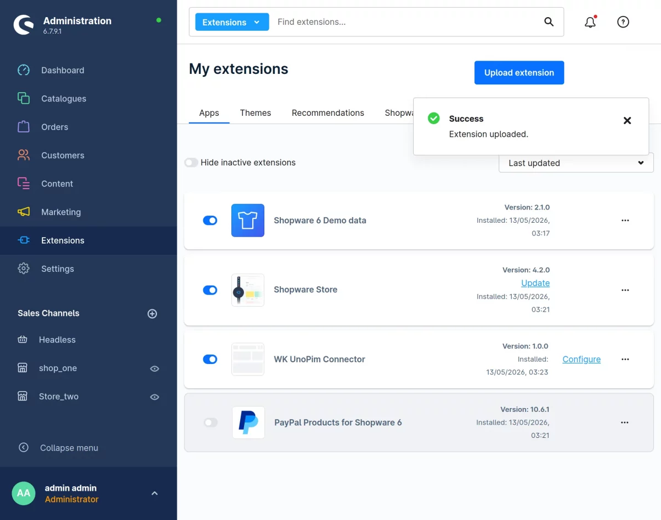This screenshot has width=661, height=520.
Task: Deactivate Shopware 6 Demo data toggle
Action: [x=210, y=221]
